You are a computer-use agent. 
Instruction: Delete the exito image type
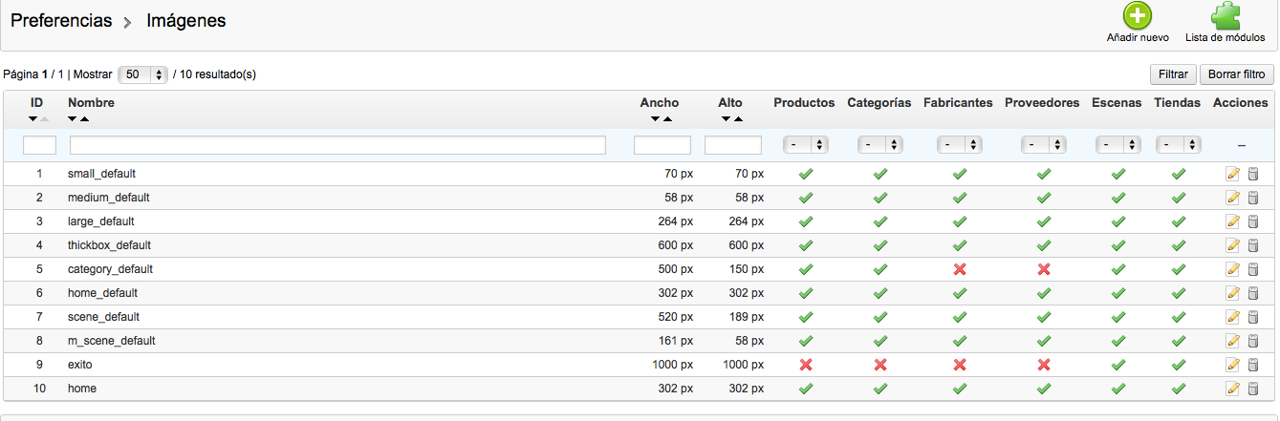click(1253, 365)
